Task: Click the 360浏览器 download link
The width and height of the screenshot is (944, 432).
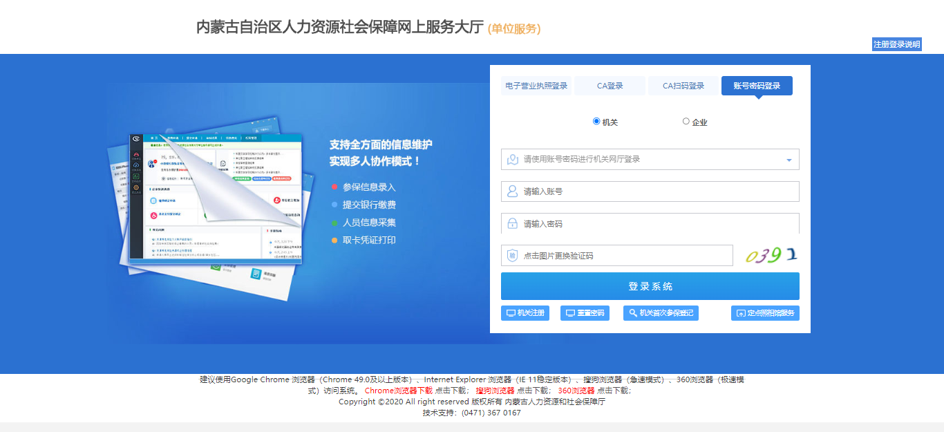Action: tap(576, 391)
